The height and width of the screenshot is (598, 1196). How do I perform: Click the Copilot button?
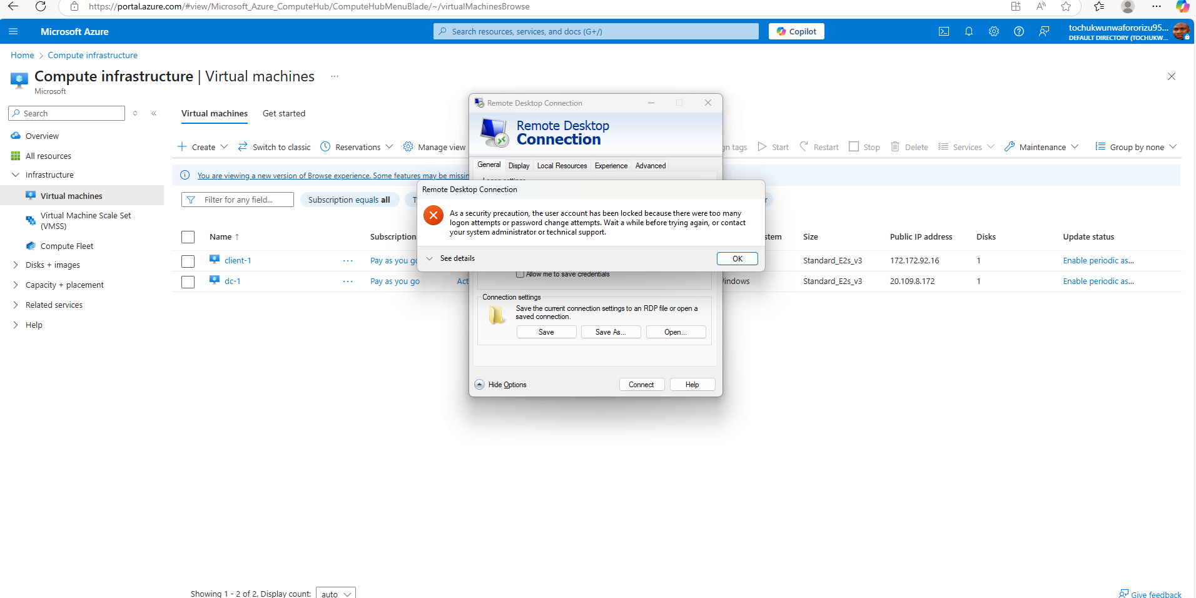pyautogui.click(x=796, y=31)
